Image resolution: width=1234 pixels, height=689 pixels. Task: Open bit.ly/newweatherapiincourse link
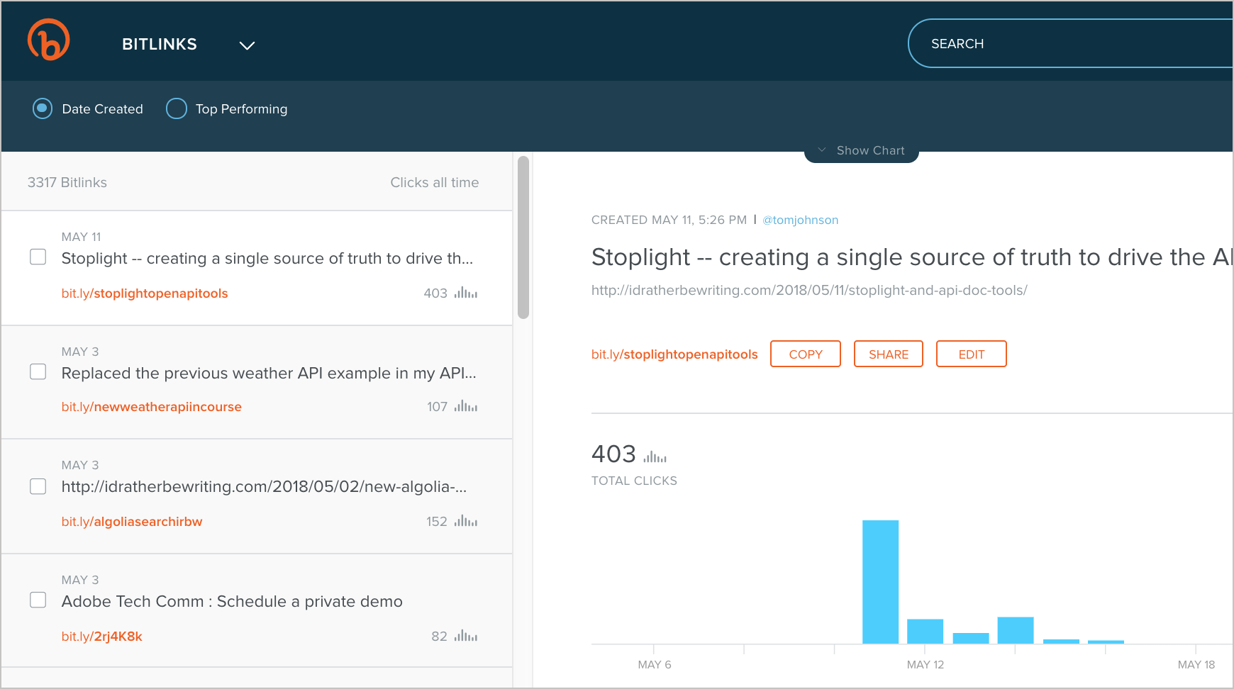coord(152,407)
